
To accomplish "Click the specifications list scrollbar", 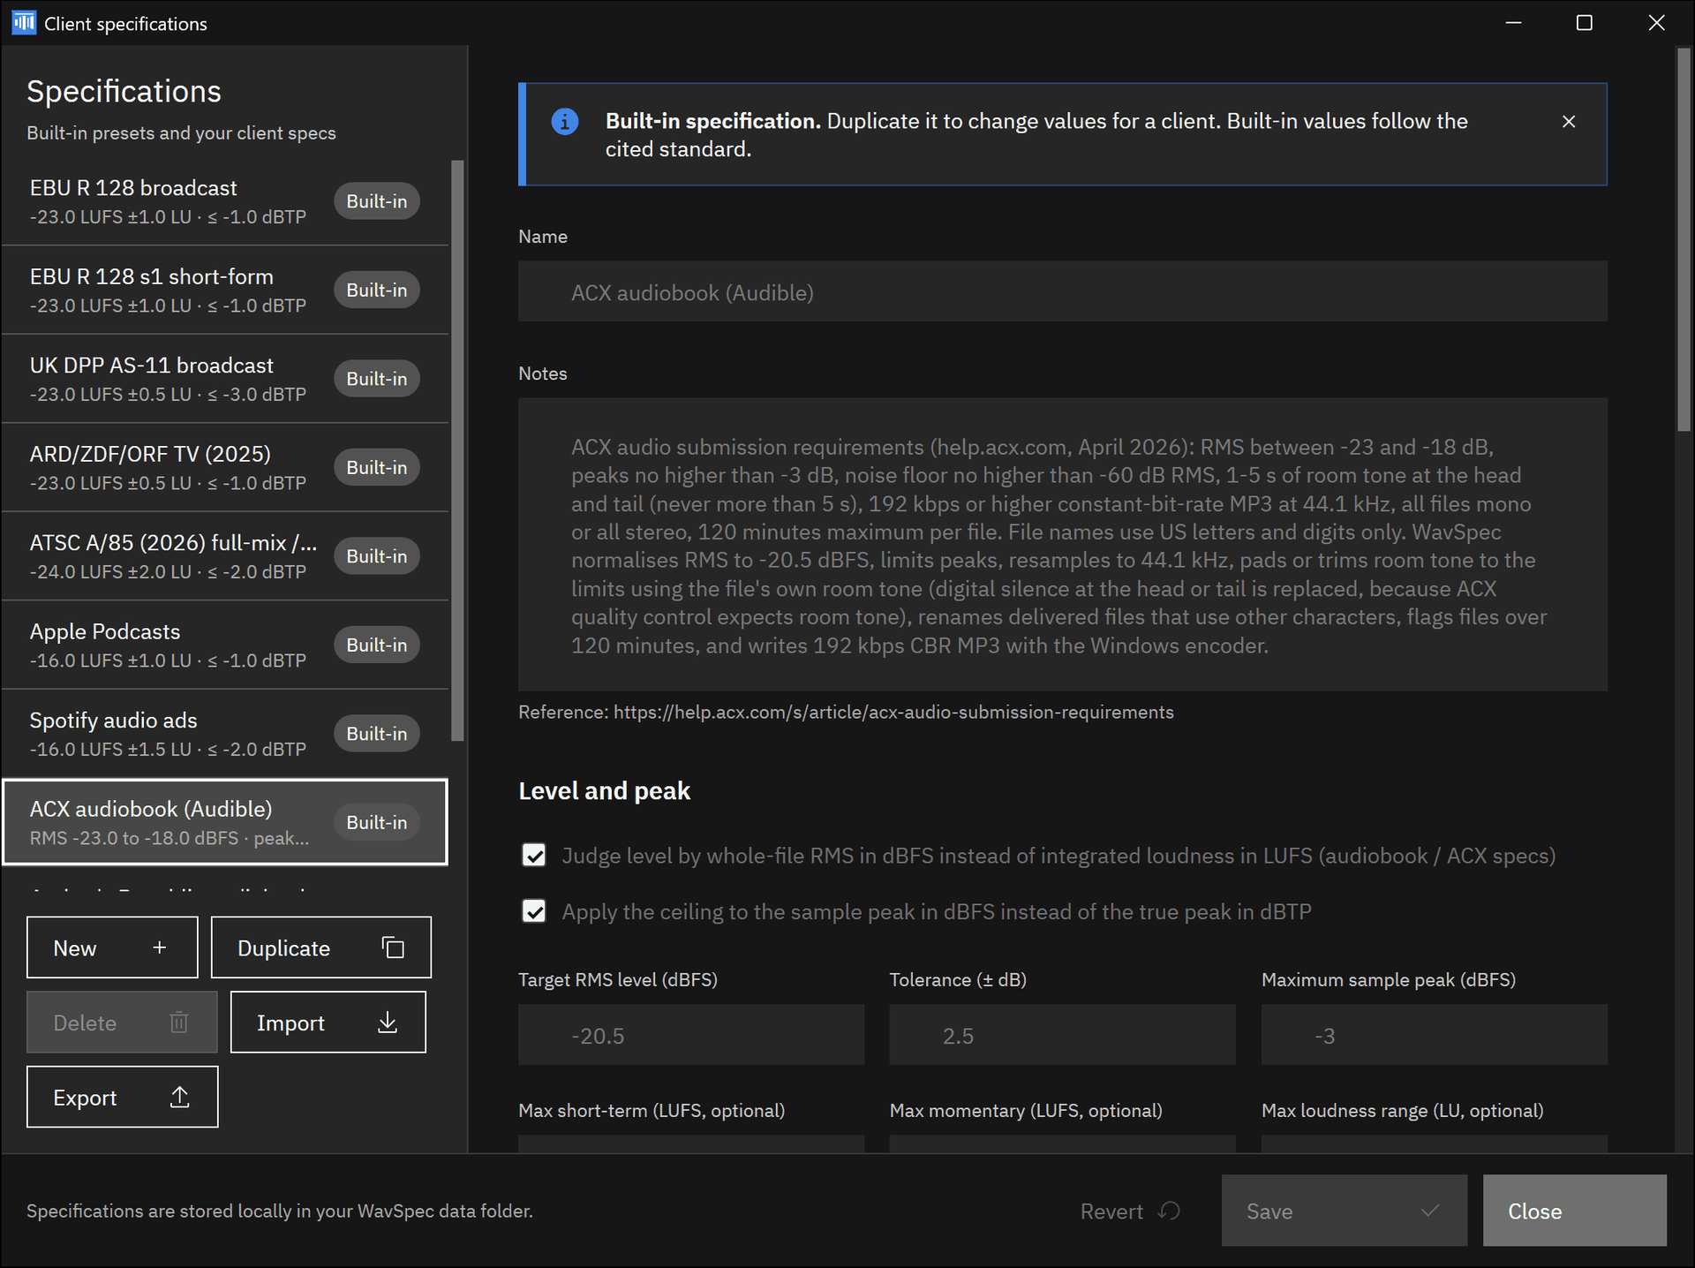I will (x=457, y=450).
